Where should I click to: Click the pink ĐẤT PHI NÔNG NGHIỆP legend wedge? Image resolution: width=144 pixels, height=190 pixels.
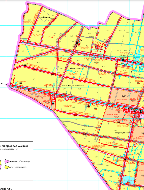tap(8, 161)
